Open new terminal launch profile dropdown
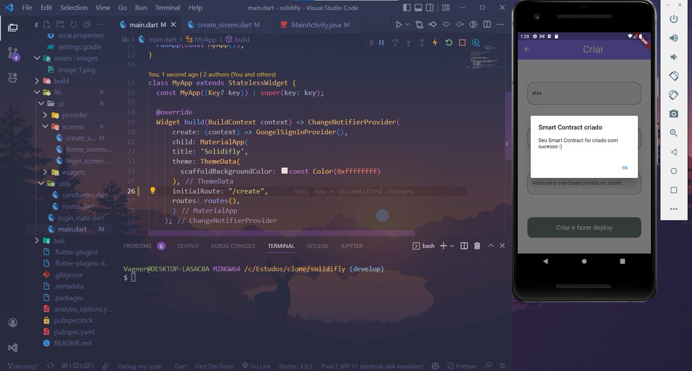 point(452,246)
